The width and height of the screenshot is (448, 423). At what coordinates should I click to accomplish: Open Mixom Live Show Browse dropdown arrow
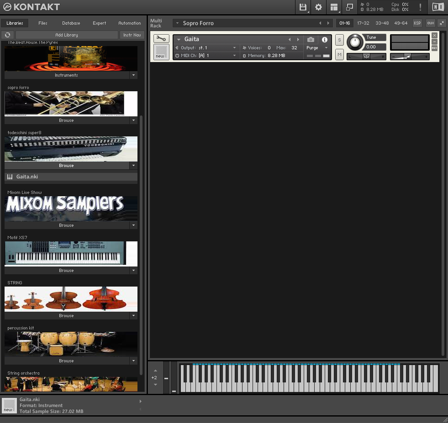133,225
